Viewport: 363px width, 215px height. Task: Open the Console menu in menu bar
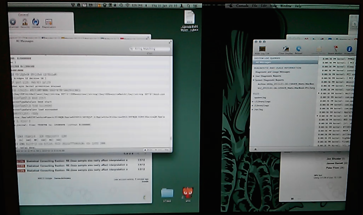pos(242,6)
